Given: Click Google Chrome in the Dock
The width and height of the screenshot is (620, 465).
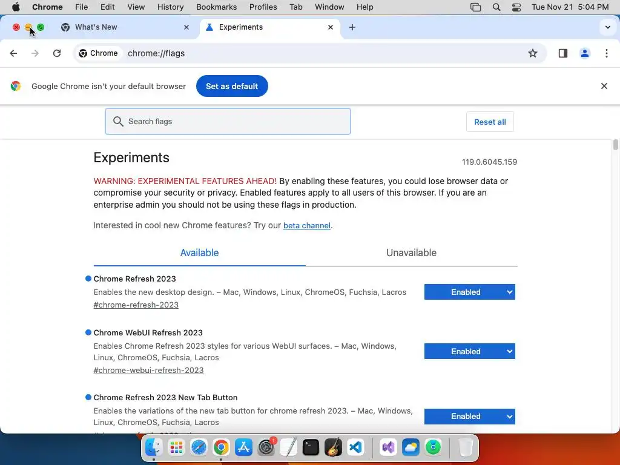Looking at the screenshot, I should [221, 447].
